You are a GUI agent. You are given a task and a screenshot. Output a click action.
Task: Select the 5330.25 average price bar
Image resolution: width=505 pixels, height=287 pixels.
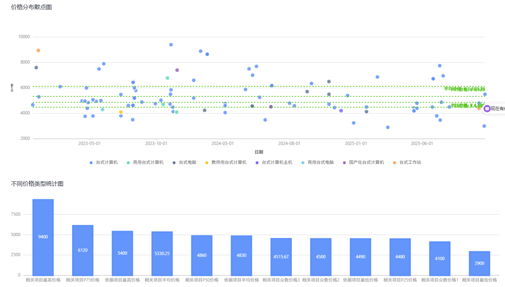pos(162,253)
